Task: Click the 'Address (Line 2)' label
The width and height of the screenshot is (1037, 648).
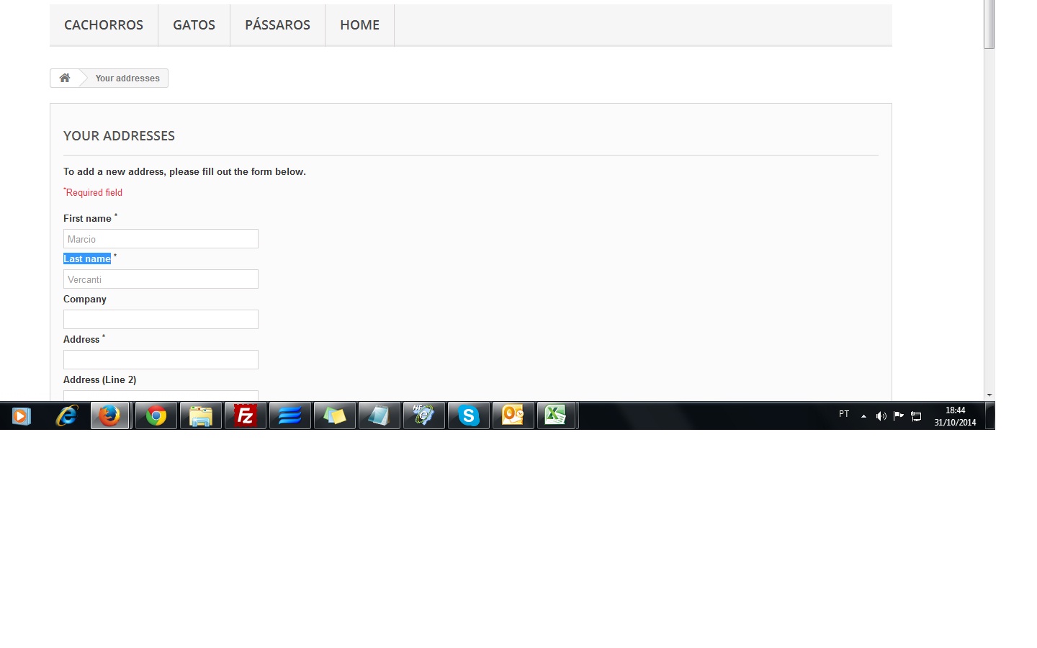Action: 99,379
